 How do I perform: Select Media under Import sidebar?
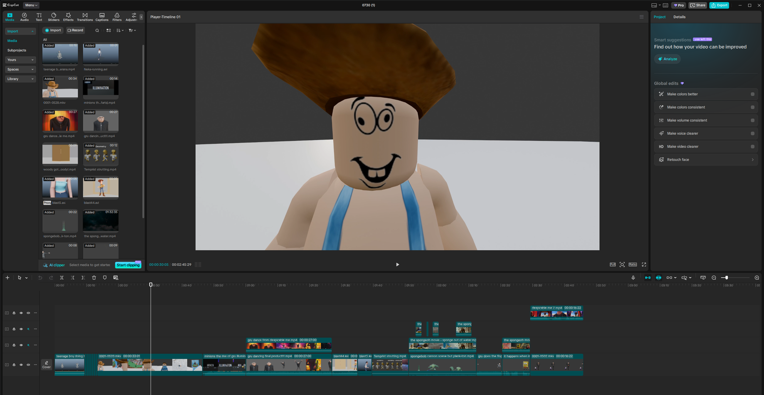(x=12, y=41)
